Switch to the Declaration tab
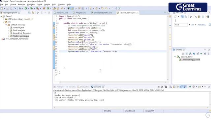The width and height of the screenshot is (211, 119). pyautogui.click(x=83, y=87)
